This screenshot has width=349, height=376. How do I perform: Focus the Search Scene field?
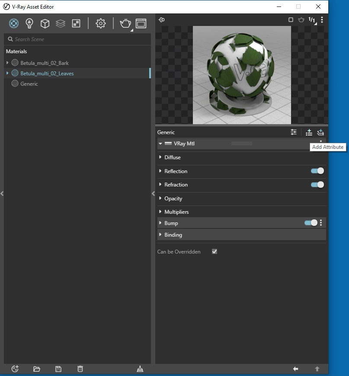77,39
